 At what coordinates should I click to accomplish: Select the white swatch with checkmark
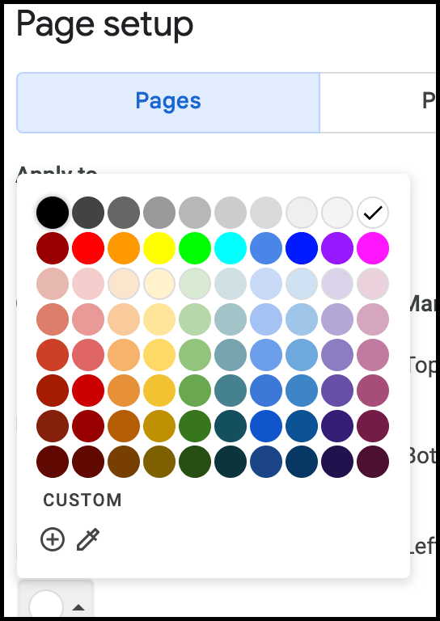coord(373,213)
